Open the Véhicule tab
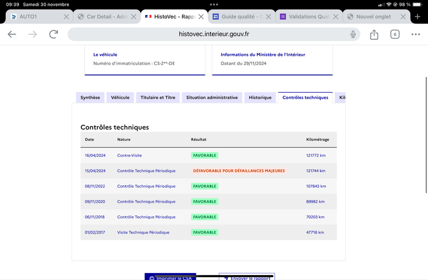 coord(120,98)
